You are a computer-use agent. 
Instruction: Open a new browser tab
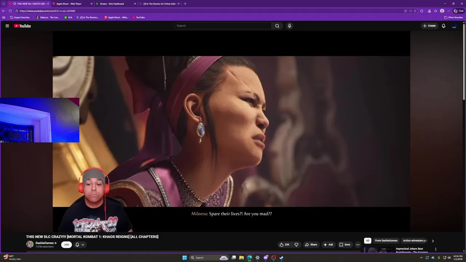point(185,4)
